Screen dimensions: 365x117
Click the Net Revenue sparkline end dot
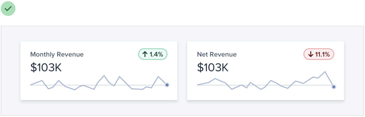coord(334,87)
